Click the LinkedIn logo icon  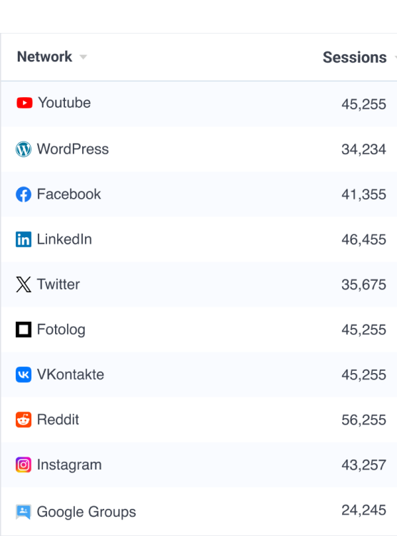coord(24,239)
